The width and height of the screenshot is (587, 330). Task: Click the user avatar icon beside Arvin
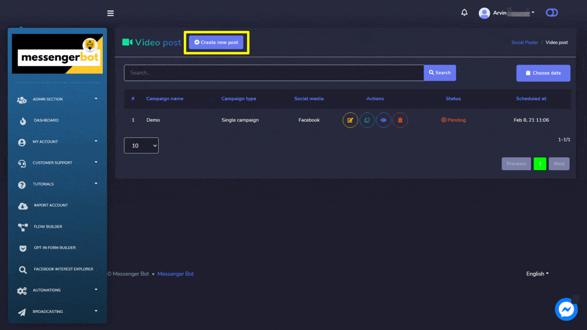(x=484, y=13)
